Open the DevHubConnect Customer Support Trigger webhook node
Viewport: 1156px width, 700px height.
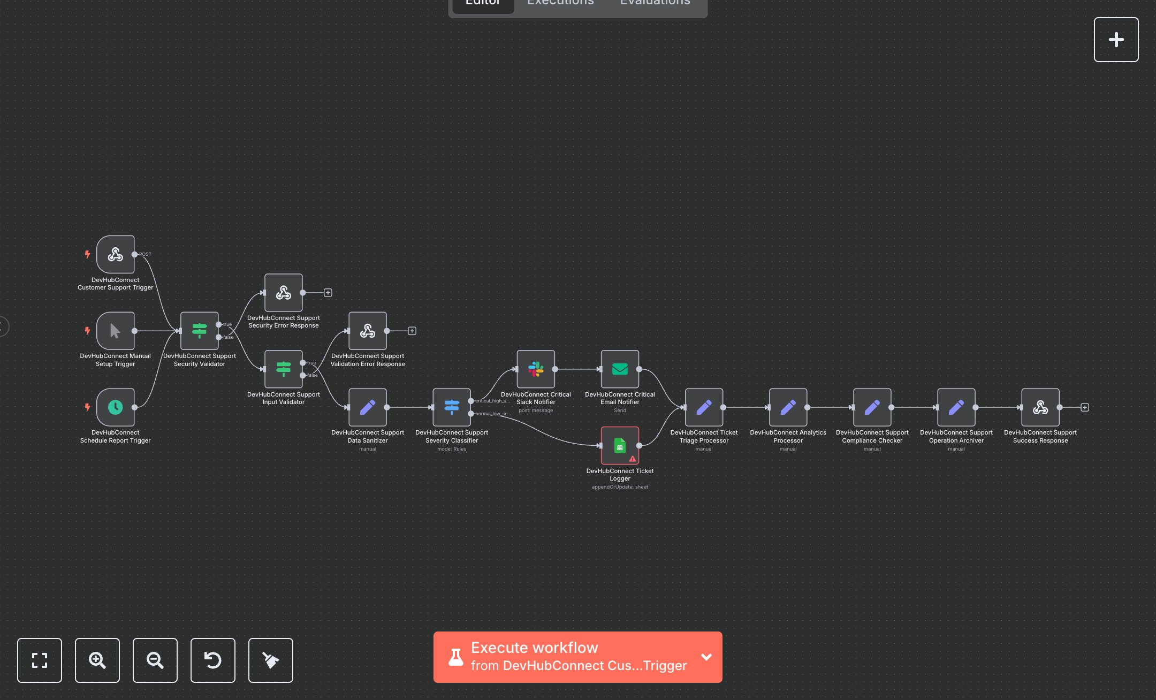[115, 255]
